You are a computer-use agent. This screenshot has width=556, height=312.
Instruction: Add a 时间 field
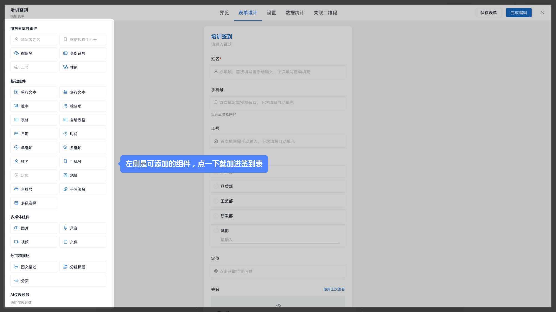click(83, 134)
